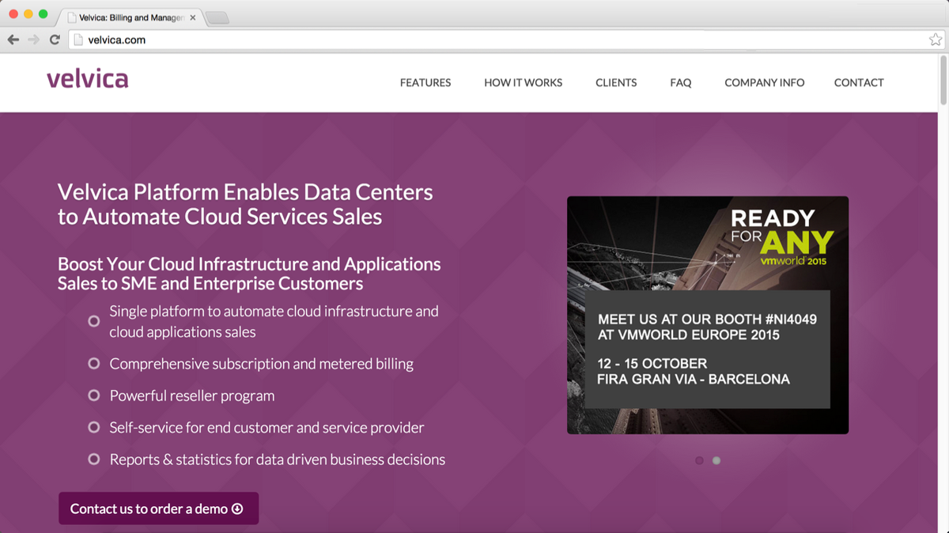Click Reports & statistics for data driven text
This screenshot has width=949, height=533.
point(278,459)
